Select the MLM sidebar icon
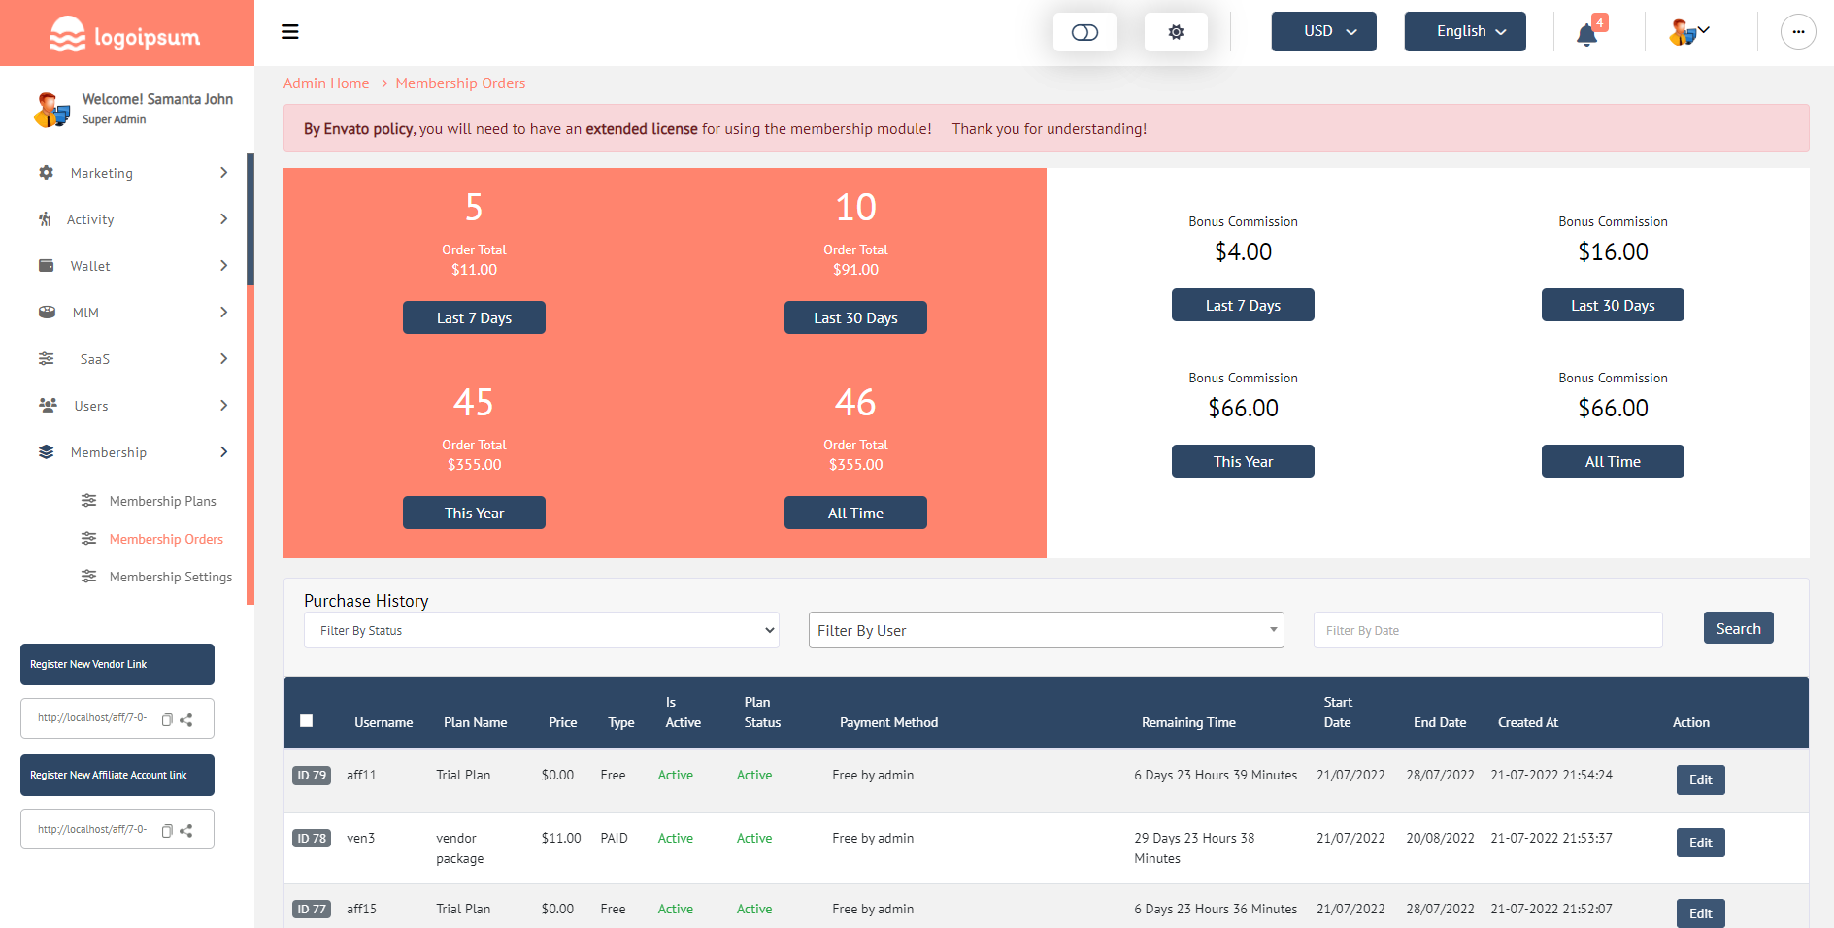This screenshot has height=928, width=1834. click(x=46, y=312)
